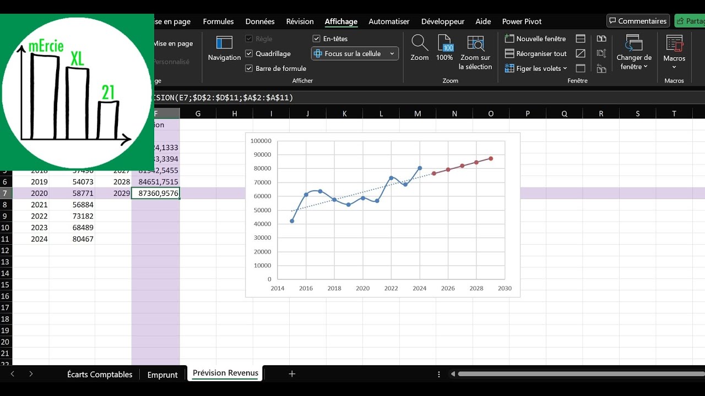This screenshot has height=396, width=705.
Task: Select row header 7
Action: (6, 193)
